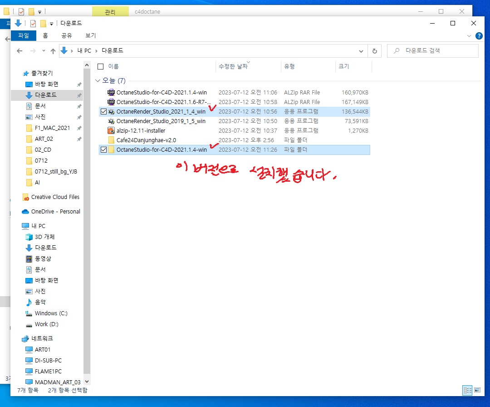The width and height of the screenshot is (490, 407).
Task: Open Creative Cloud Files
Action: (55, 197)
